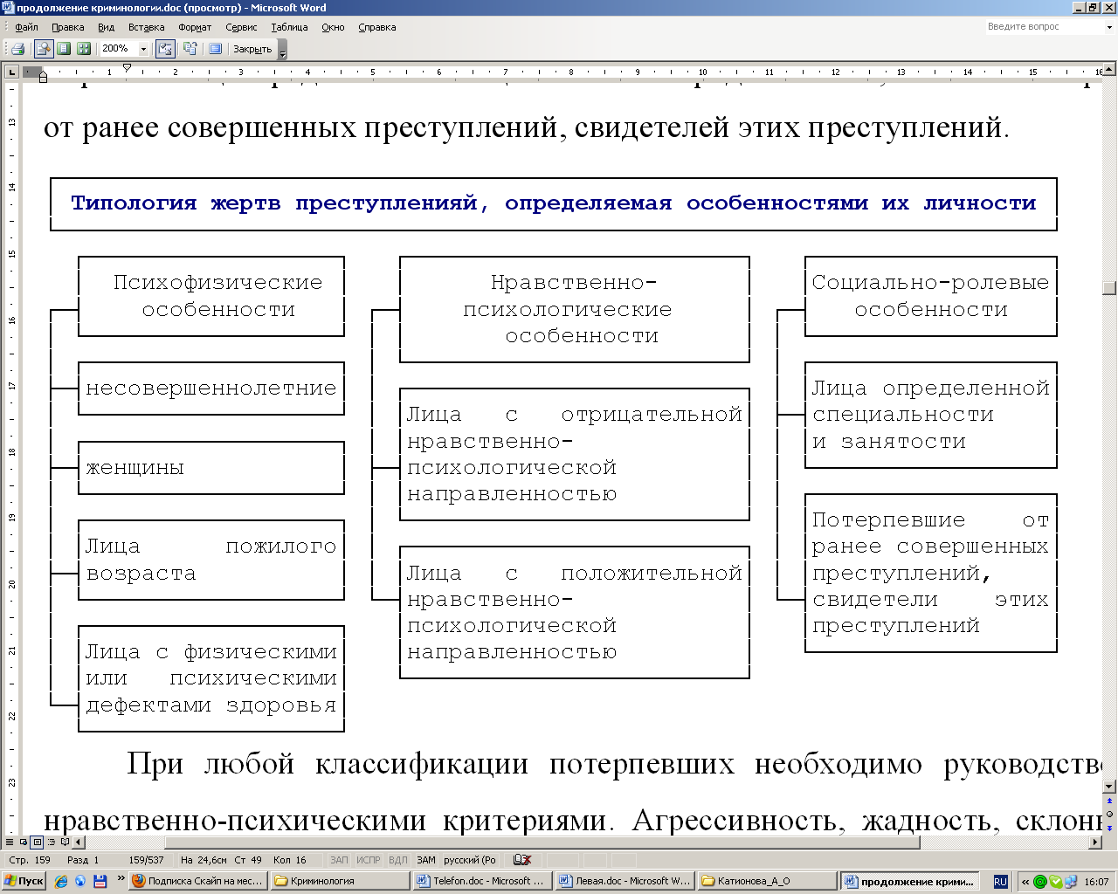Expand the toolbar options chevron
Image resolution: width=1118 pixels, height=894 pixels.
(x=281, y=54)
